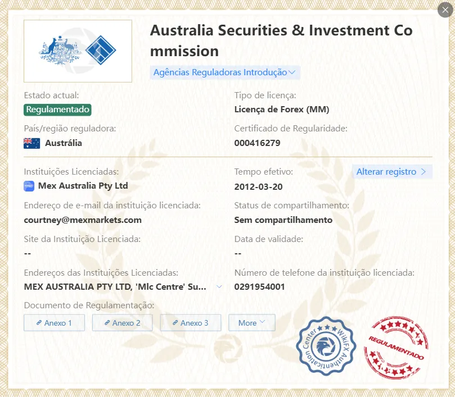The width and height of the screenshot is (455, 397).
Task: Click the red Regulamentado stamp
Action: tap(397, 347)
